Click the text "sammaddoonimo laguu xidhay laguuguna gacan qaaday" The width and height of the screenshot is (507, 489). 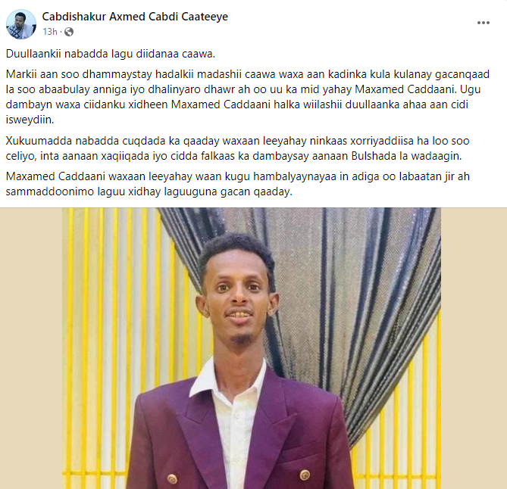click(x=149, y=192)
